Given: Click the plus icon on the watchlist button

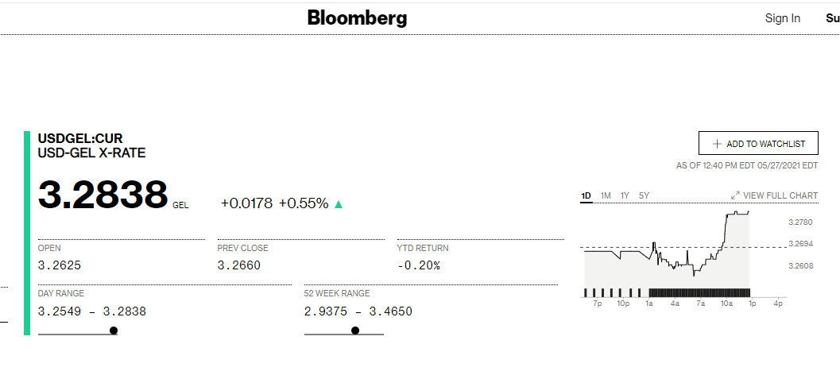Looking at the screenshot, I should click(717, 144).
